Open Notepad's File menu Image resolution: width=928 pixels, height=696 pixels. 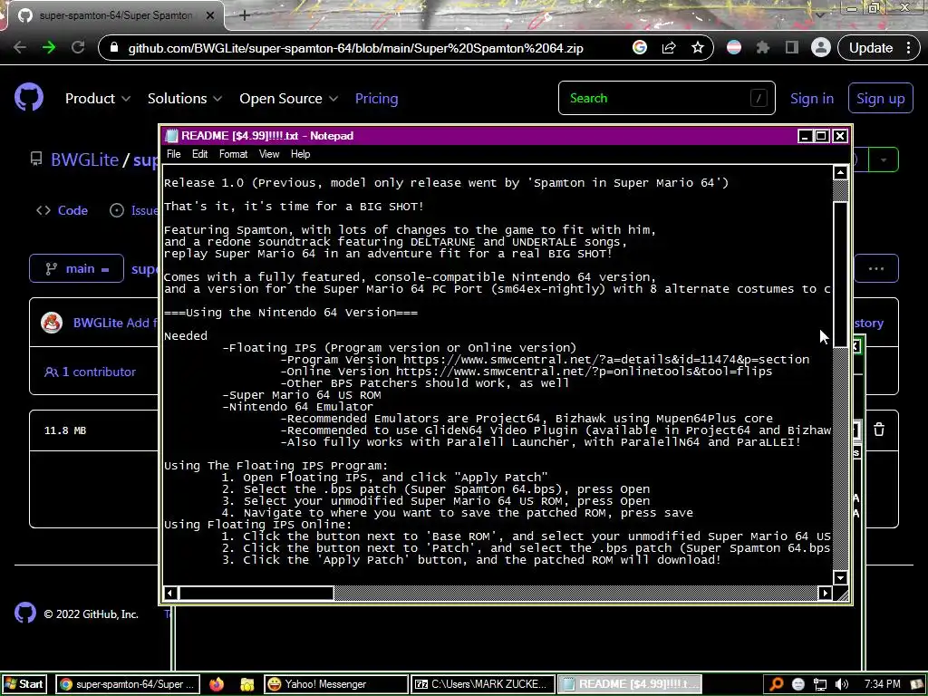click(173, 154)
